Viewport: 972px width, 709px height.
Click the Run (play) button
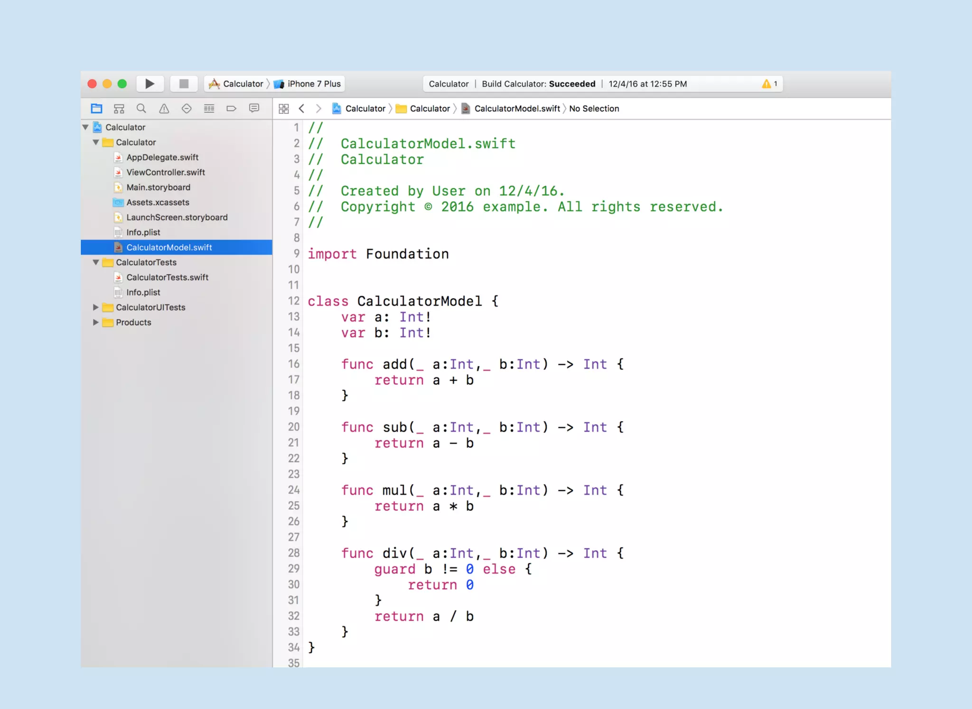(x=150, y=84)
